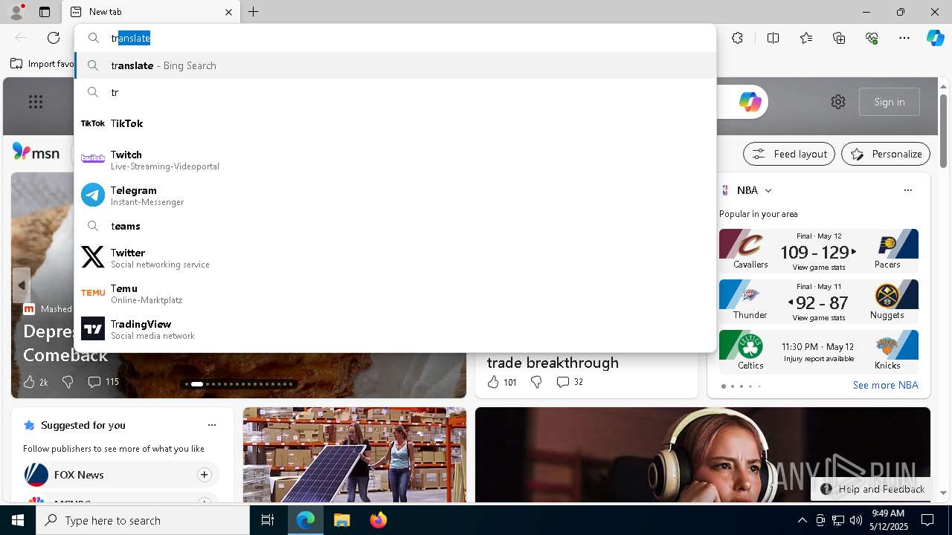Viewport: 952px width, 535px height.
Task: Close the New tab tab
Action: pos(228,12)
